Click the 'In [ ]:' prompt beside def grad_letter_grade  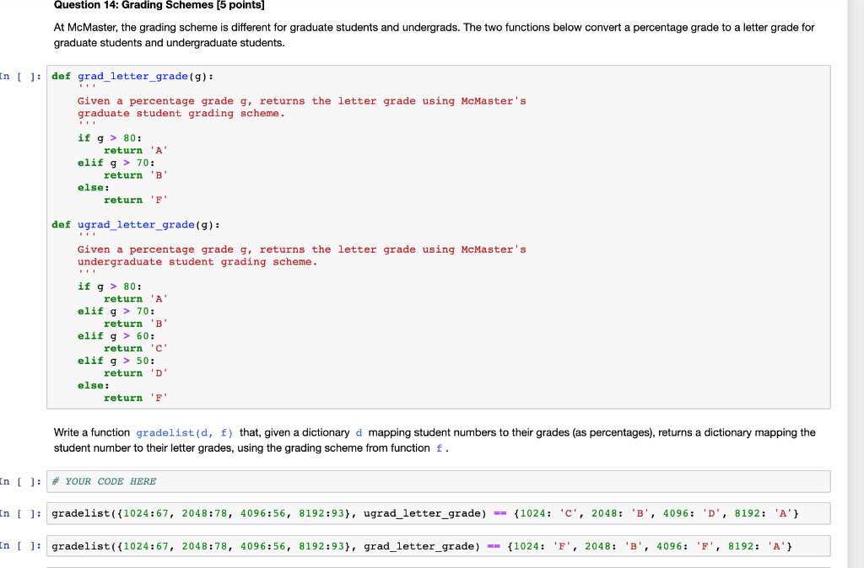click(x=21, y=77)
